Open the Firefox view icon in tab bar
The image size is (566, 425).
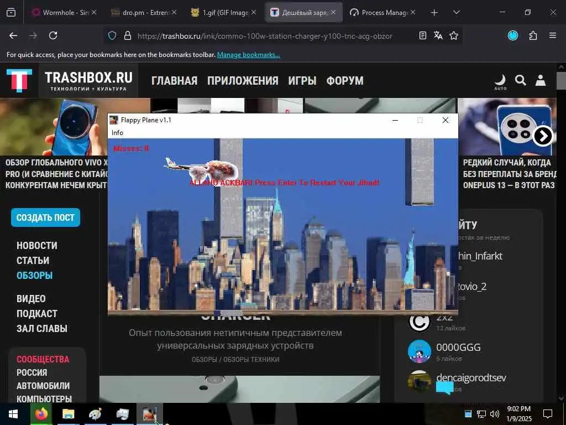coord(11,13)
